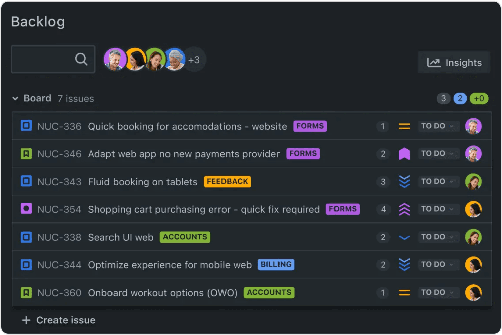This screenshot has width=502, height=335.
Task: Click the green story icon for NUC-346
Action: click(x=26, y=153)
